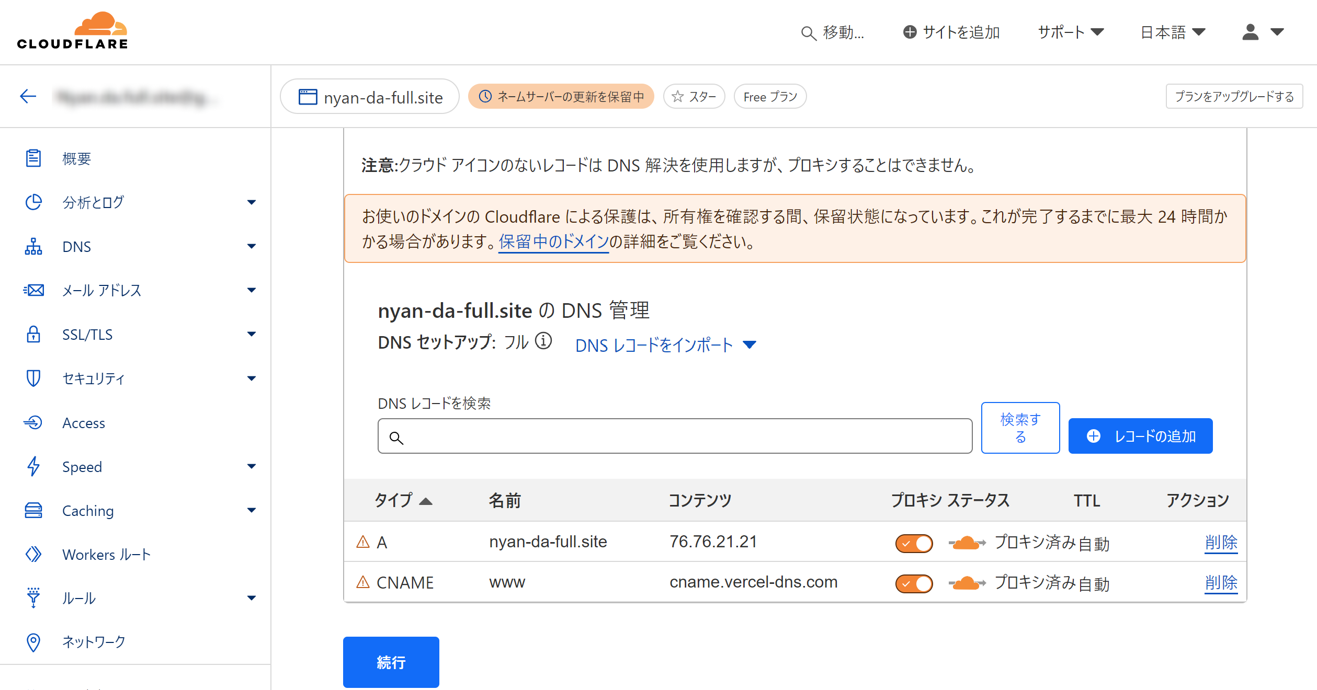Click the Access arrow-circle icon
Screen dimensions: 1317x690
pyautogui.click(x=33, y=422)
